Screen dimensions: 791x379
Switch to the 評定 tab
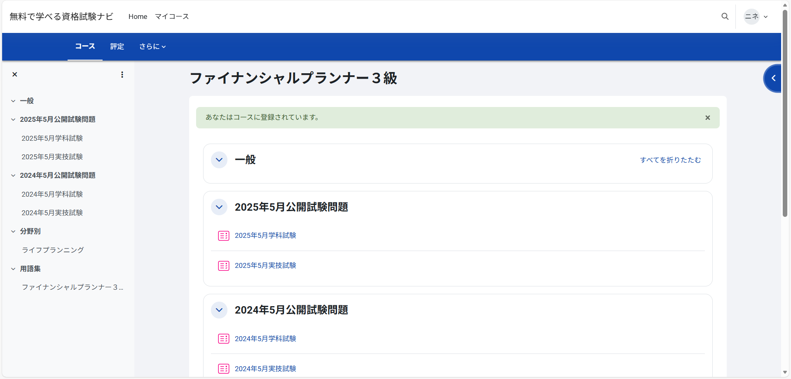117,47
